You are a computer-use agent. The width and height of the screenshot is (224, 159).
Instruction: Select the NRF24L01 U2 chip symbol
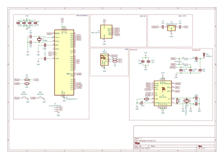tap(163, 93)
